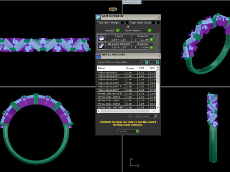This screenshot has width=230, height=172.
Task: Click the Total Gem Count value field
Action: pos(156,23)
